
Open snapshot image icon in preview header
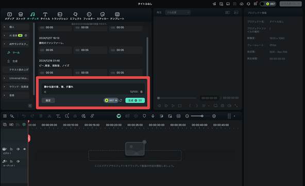coord(236,12)
